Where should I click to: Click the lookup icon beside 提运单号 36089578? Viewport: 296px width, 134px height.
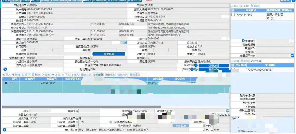point(125,43)
